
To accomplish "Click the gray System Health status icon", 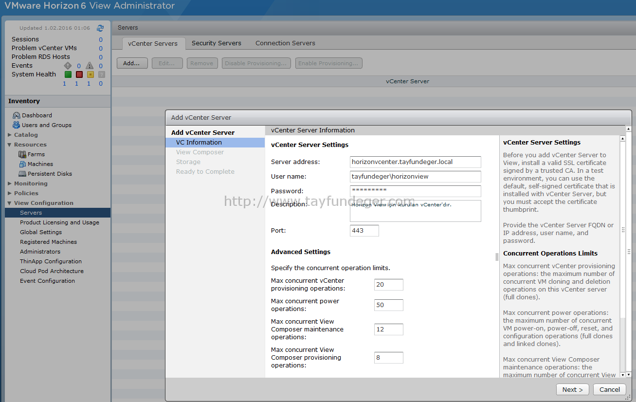I will [102, 74].
